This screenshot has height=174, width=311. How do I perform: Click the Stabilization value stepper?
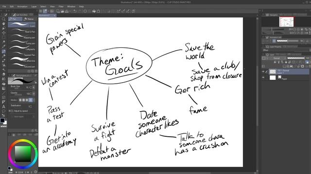[31, 106]
